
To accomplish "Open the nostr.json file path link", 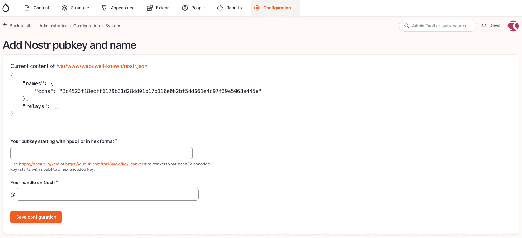I will click(102, 66).
